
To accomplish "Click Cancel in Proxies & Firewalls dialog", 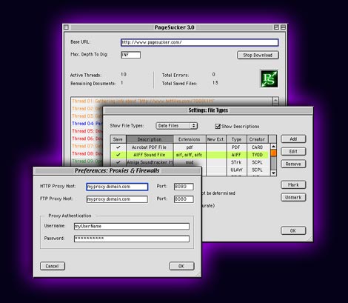I will [x=53, y=266].
